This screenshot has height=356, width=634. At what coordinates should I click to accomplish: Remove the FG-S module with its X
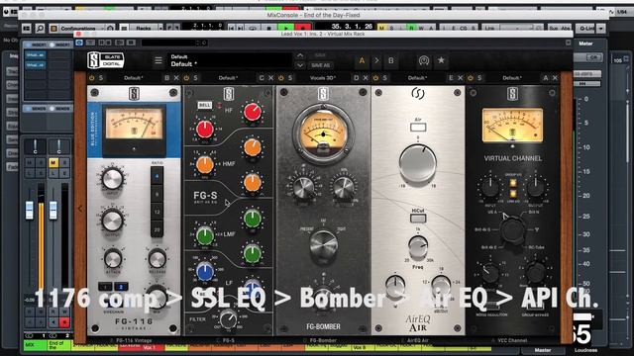tap(270, 78)
